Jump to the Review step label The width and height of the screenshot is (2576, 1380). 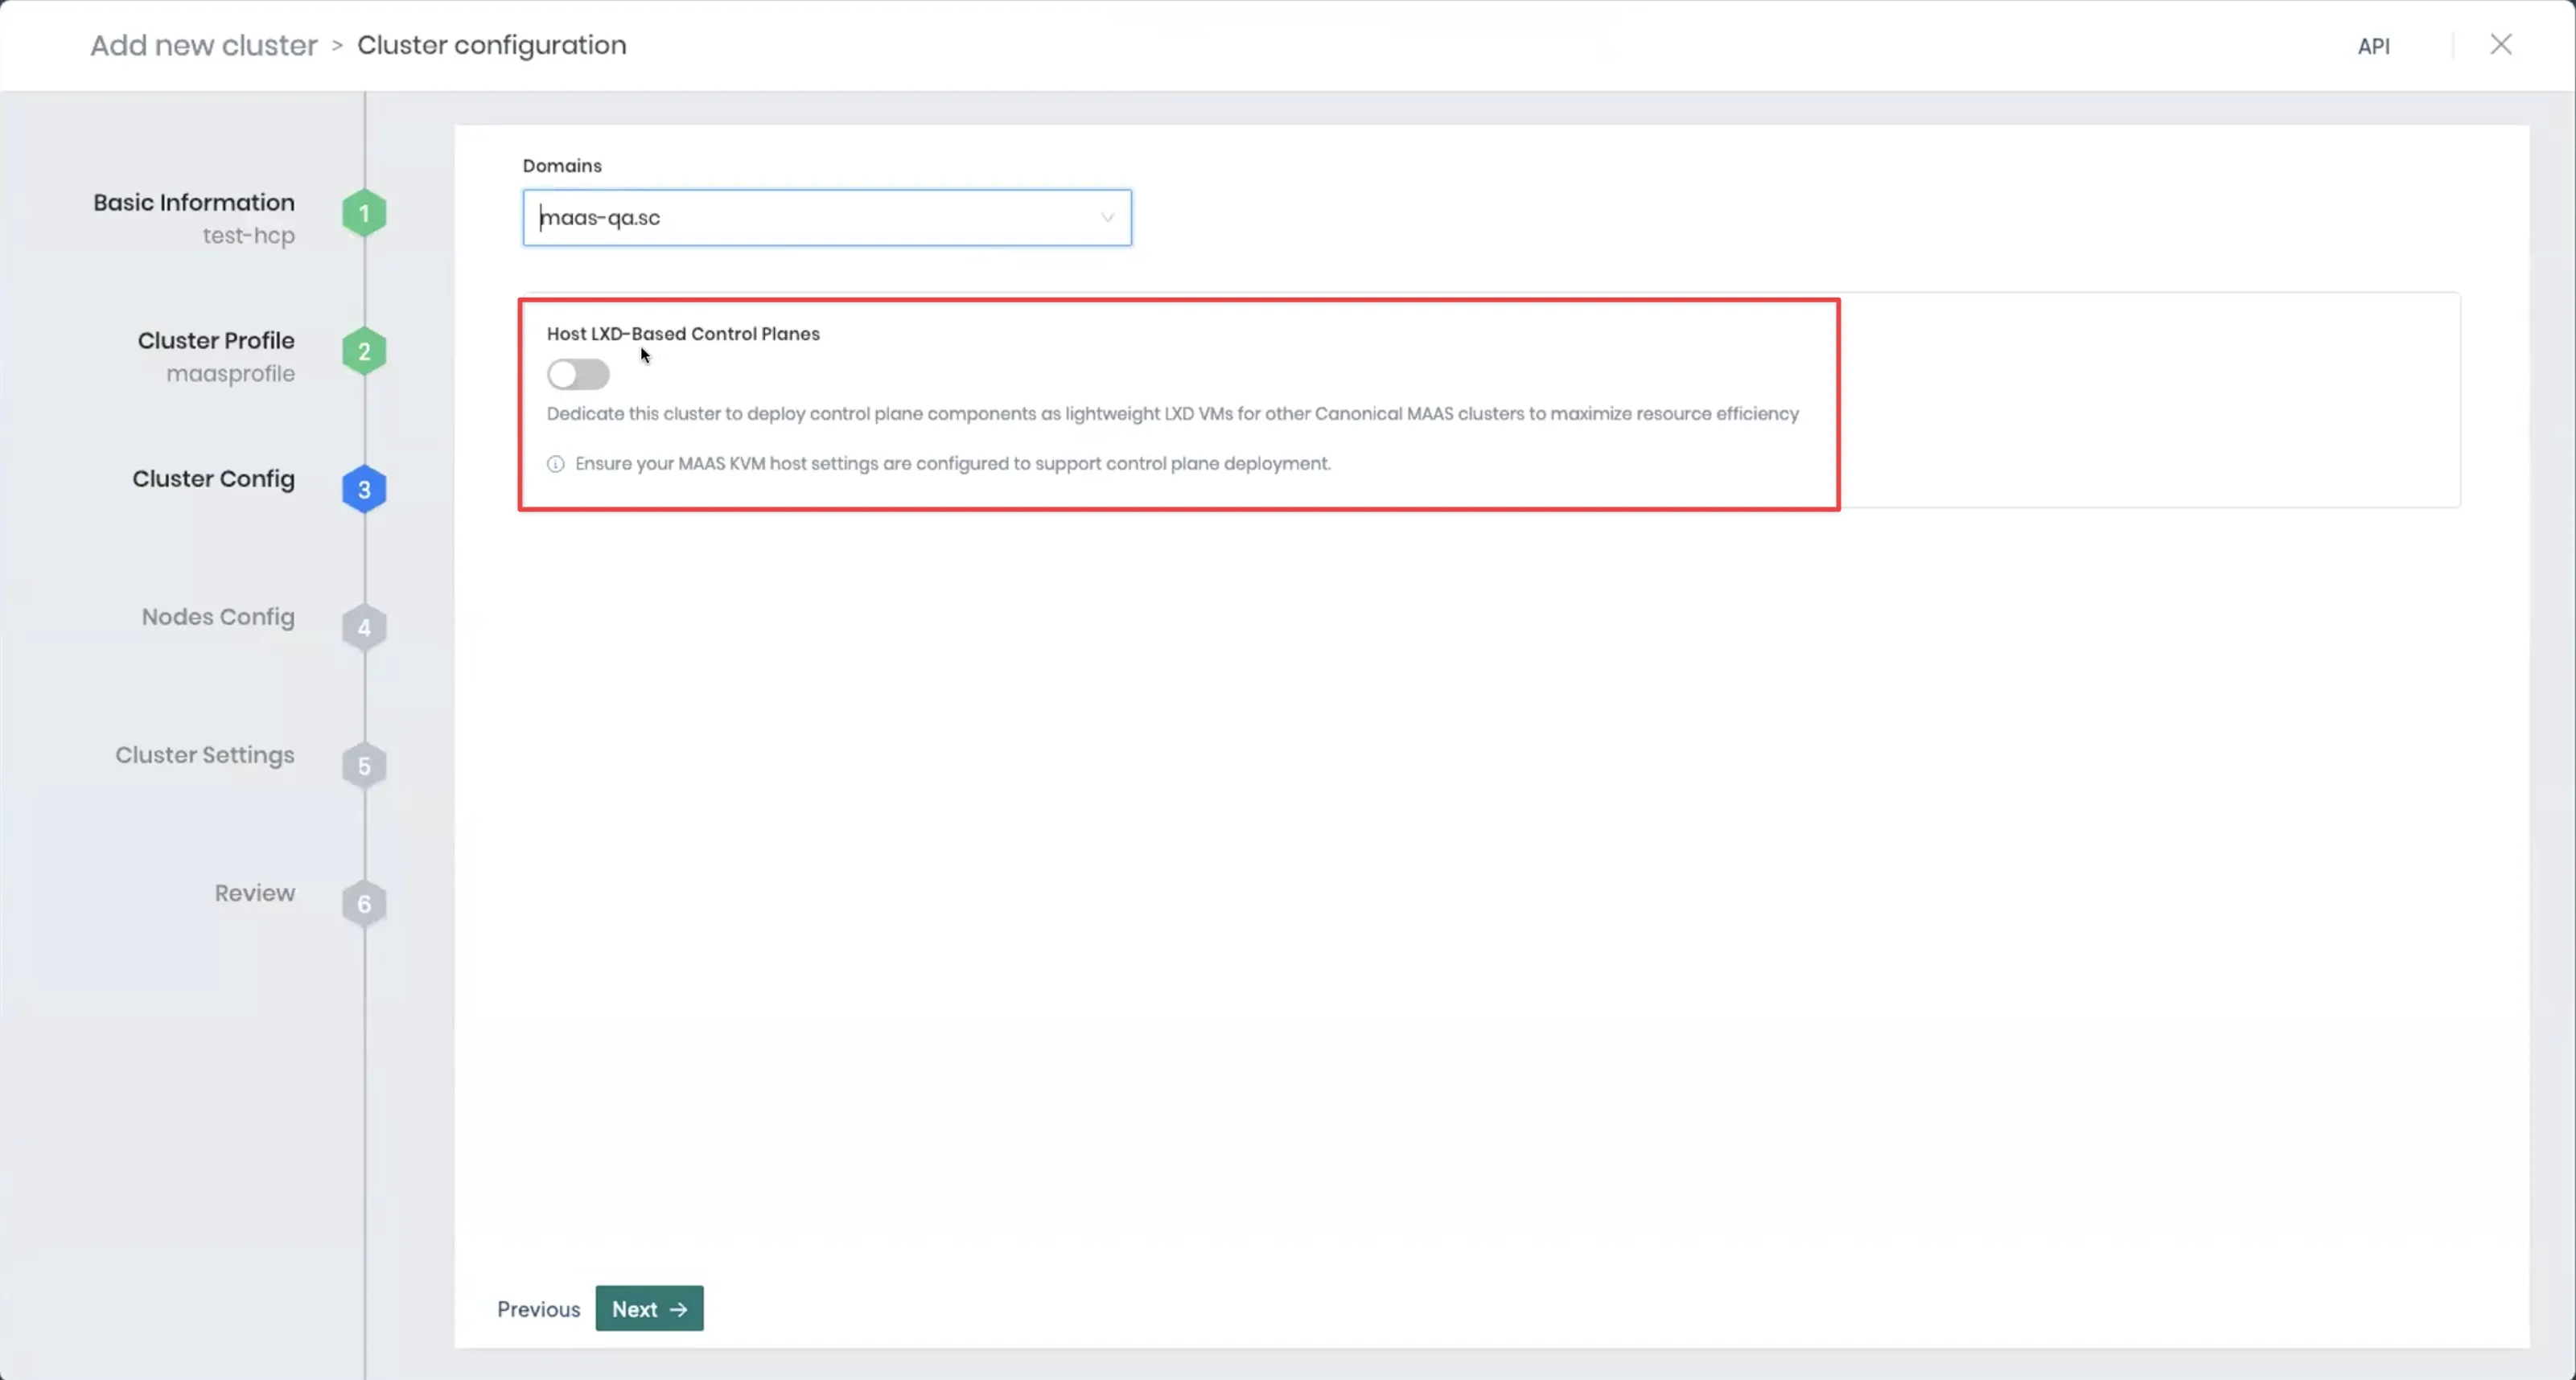pyautogui.click(x=255, y=893)
